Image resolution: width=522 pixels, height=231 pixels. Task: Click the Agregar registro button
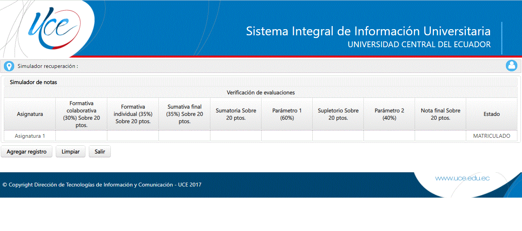pyautogui.click(x=27, y=151)
